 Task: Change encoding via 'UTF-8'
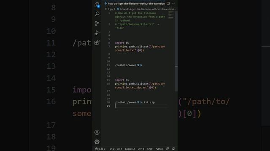coord(141,149)
